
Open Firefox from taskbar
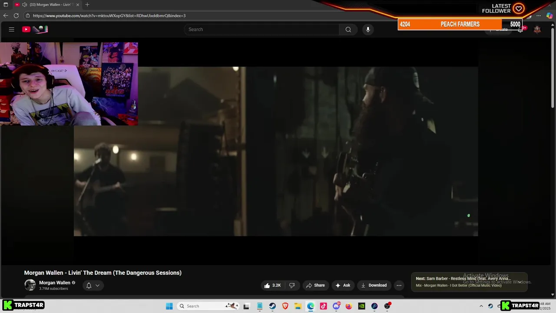[x=349, y=306]
